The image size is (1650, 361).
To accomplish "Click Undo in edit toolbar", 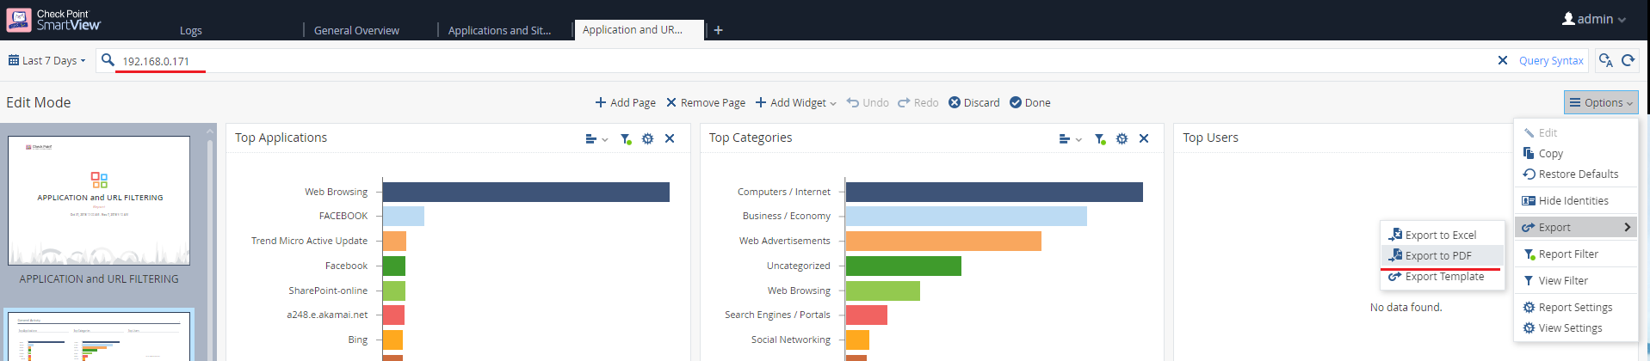I will [x=868, y=102].
